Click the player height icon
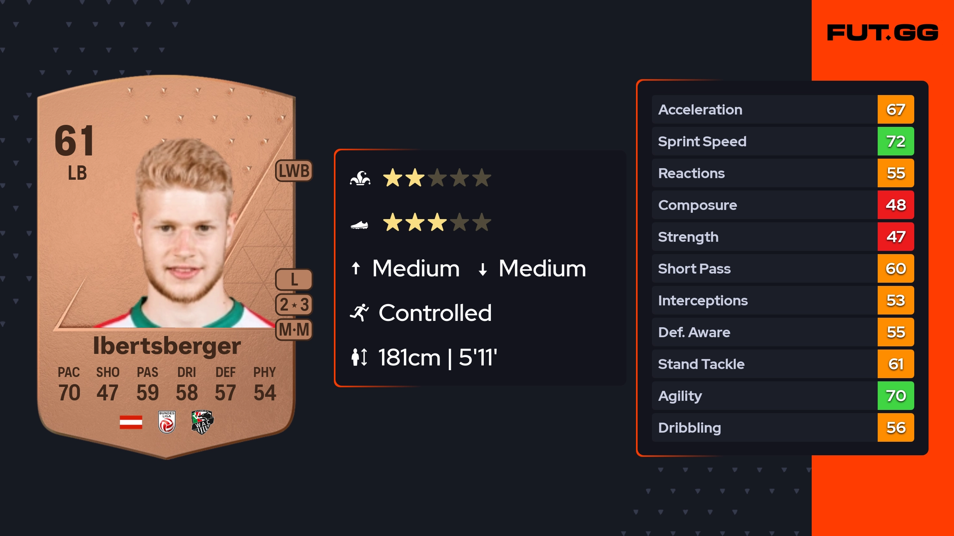Screen dimensions: 954x536 (359, 357)
